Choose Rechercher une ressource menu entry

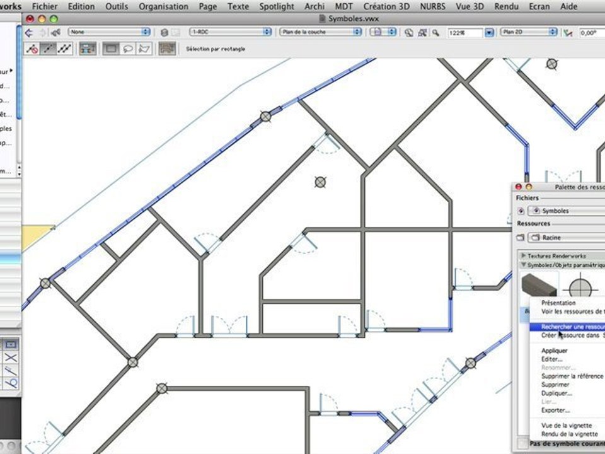click(567, 327)
